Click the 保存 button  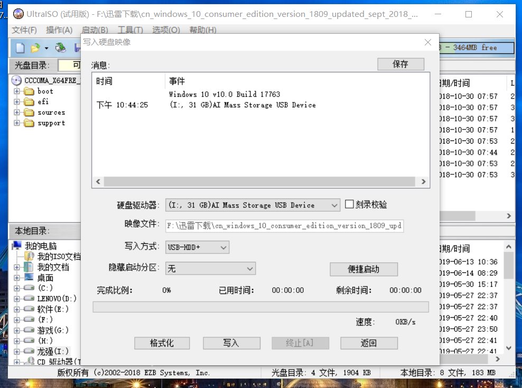pyautogui.click(x=400, y=64)
